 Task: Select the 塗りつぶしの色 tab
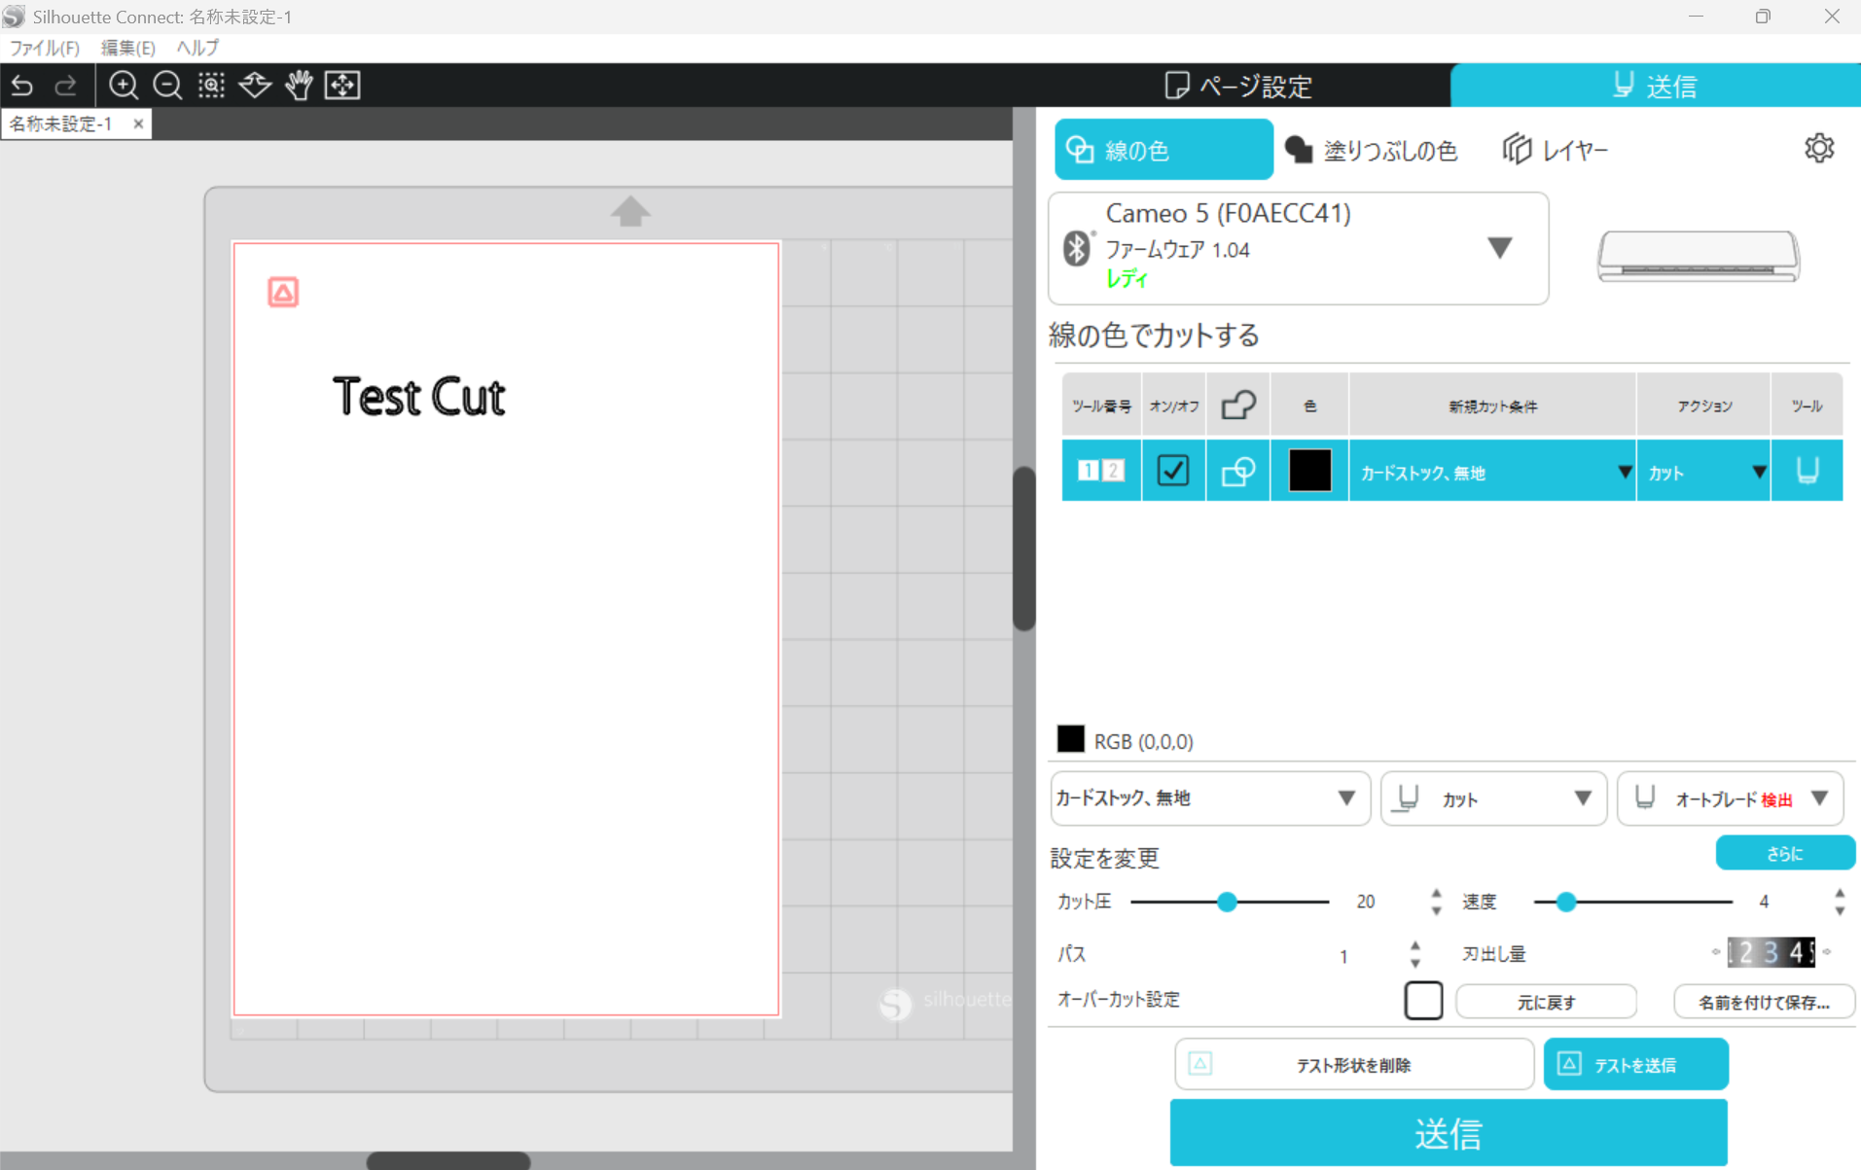pos(1372,150)
